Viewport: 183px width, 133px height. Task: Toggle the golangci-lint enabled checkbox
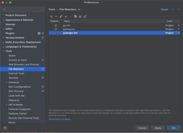56,33
